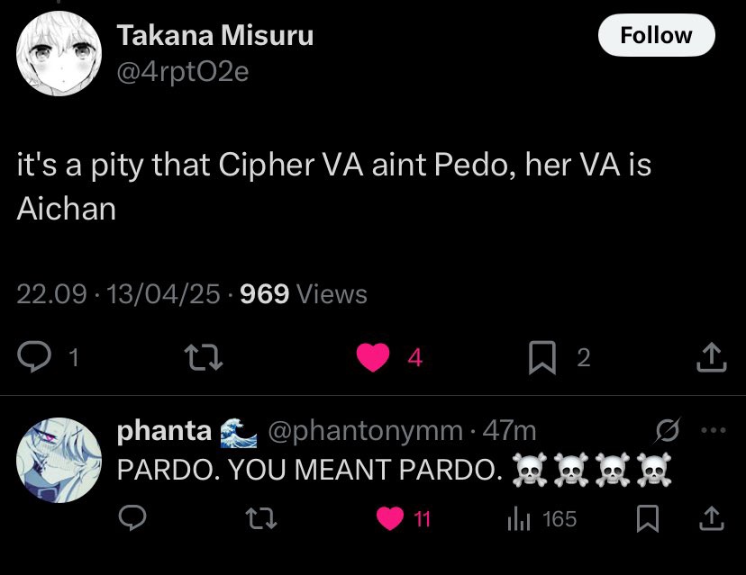
Task: Follow Takana Misuru
Action: pos(656,35)
